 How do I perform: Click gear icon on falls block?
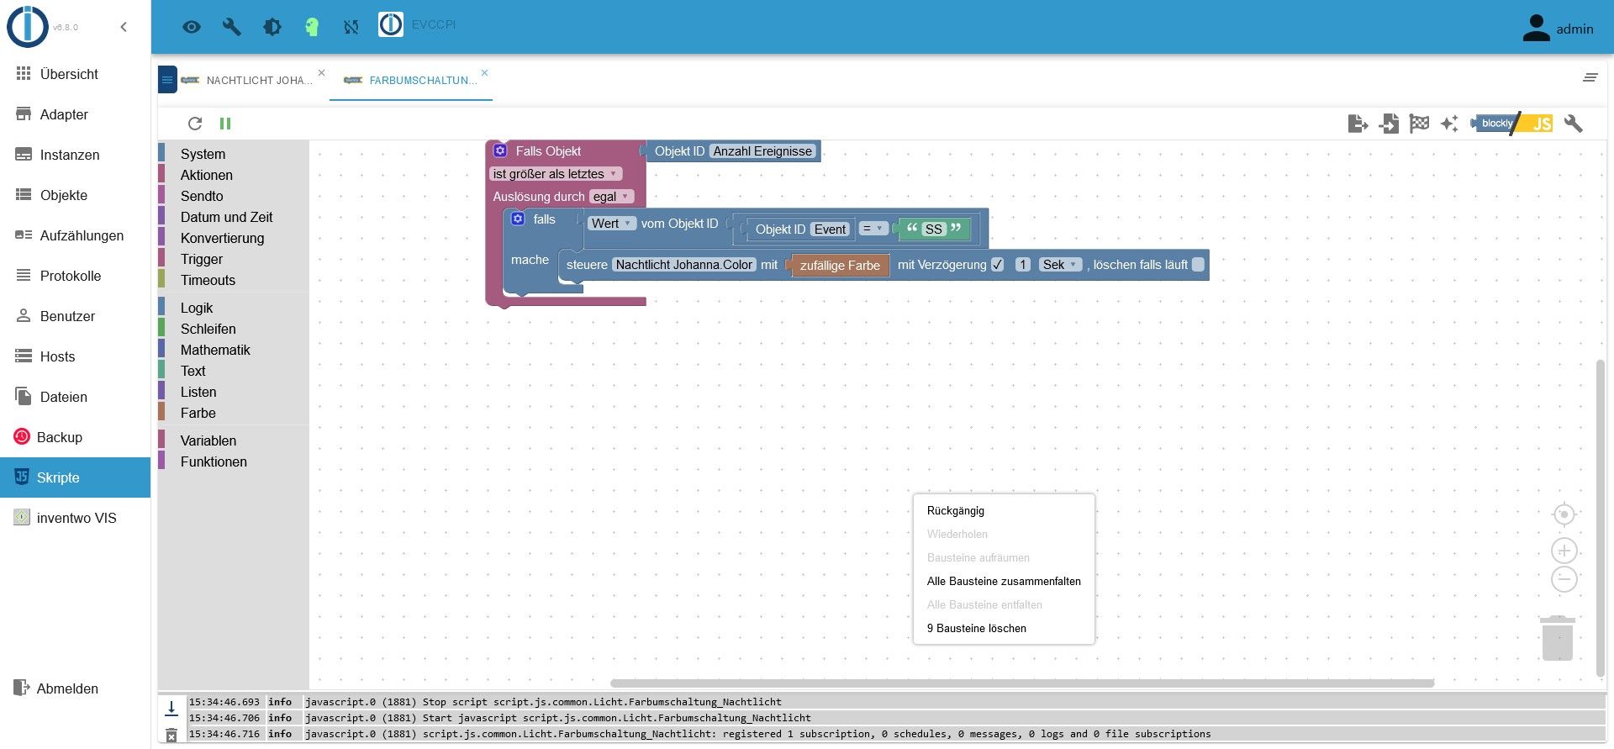pyautogui.click(x=518, y=219)
